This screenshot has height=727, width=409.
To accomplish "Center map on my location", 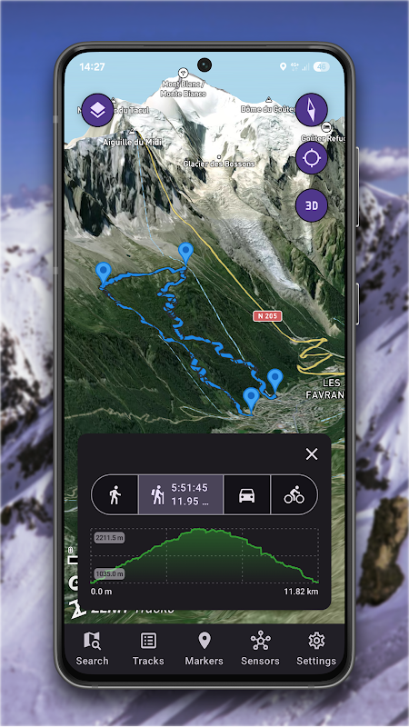I will tap(312, 158).
